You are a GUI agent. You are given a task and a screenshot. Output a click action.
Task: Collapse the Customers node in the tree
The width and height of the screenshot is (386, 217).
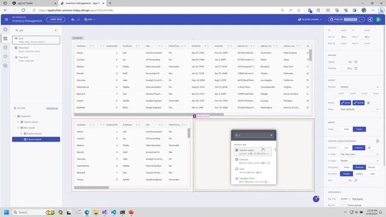coord(14,116)
